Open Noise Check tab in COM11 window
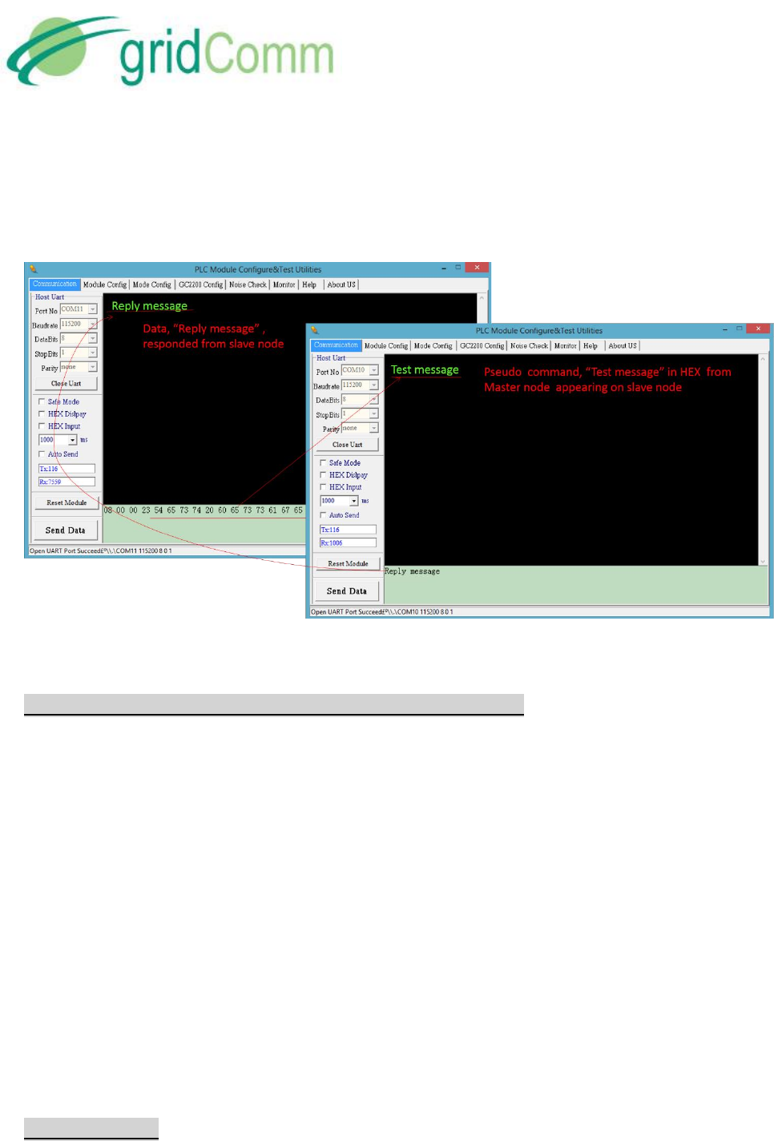This screenshot has width=774, height=1141. click(248, 284)
